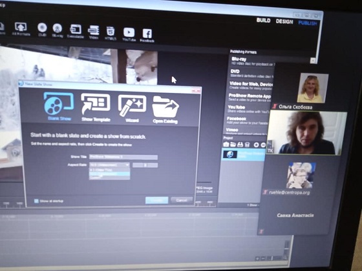The width and height of the screenshot is (362, 271).
Task: Select the ProShow show thumbnail in Project list
Action: pos(229,154)
